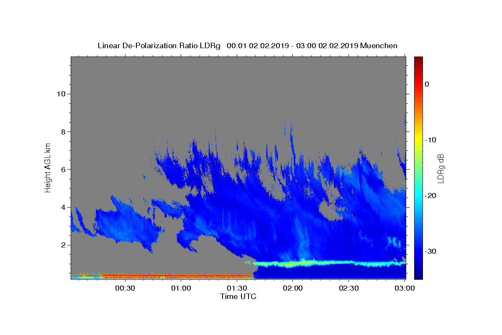Click the 'Time UTC' x-axis label
The image size is (502, 335).
pos(238,296)
